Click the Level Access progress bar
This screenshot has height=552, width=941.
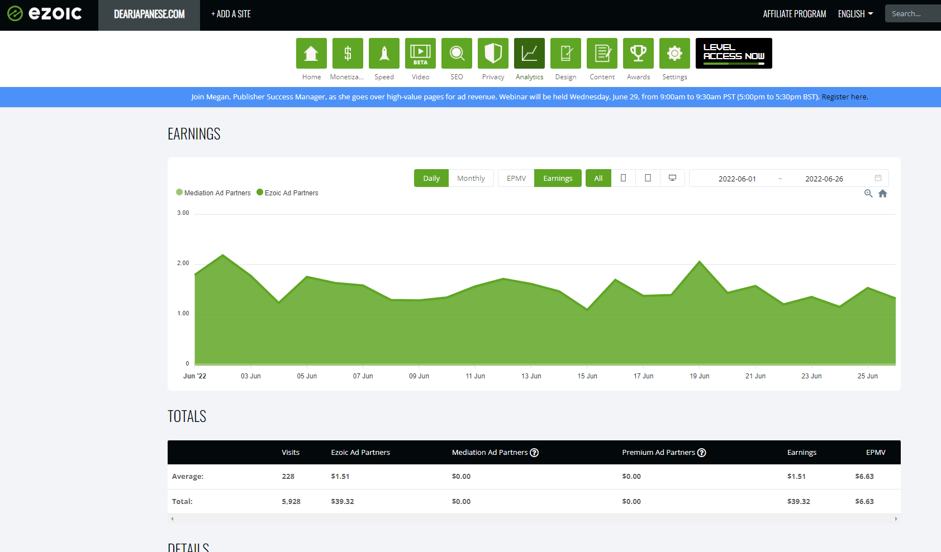click(734, 63)
